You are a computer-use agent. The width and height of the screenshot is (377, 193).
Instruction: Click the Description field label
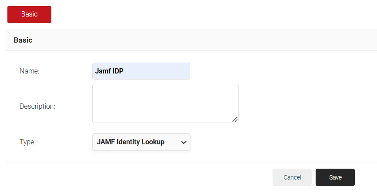(37, 106)
